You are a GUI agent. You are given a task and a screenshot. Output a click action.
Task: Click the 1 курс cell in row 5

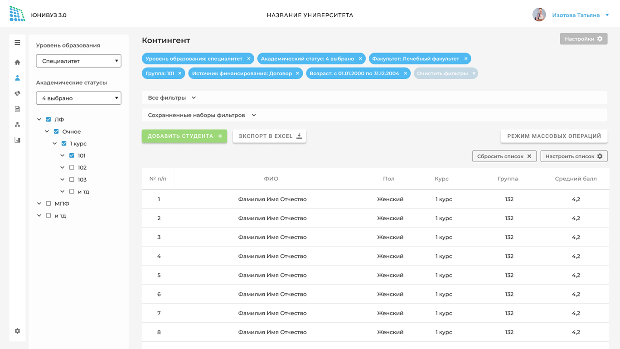click(x=444, y=275)
